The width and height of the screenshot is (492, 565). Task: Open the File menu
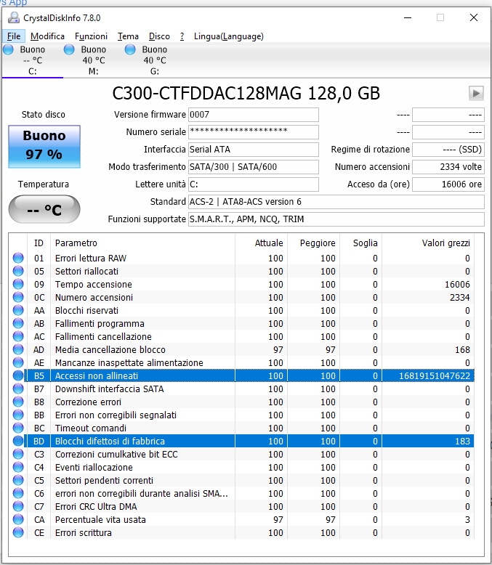(x=14, y=36)
